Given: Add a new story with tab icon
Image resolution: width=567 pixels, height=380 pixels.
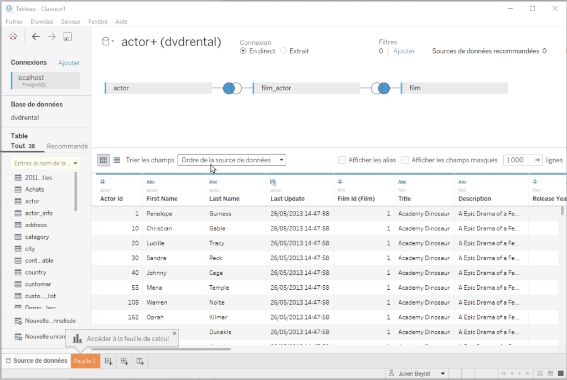Looking at the screenshot, I should [140, 361].
